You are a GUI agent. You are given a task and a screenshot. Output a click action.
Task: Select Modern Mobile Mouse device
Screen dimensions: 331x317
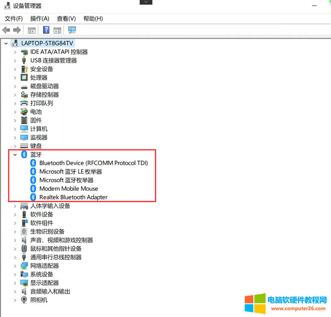point(69,189)
